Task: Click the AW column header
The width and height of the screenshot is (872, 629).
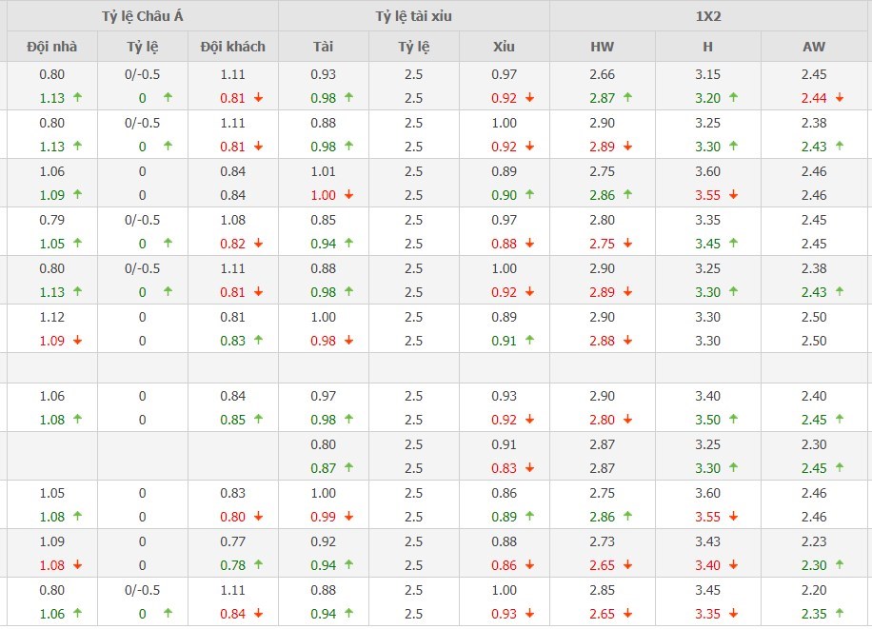Action: click(x=814, y=47)
